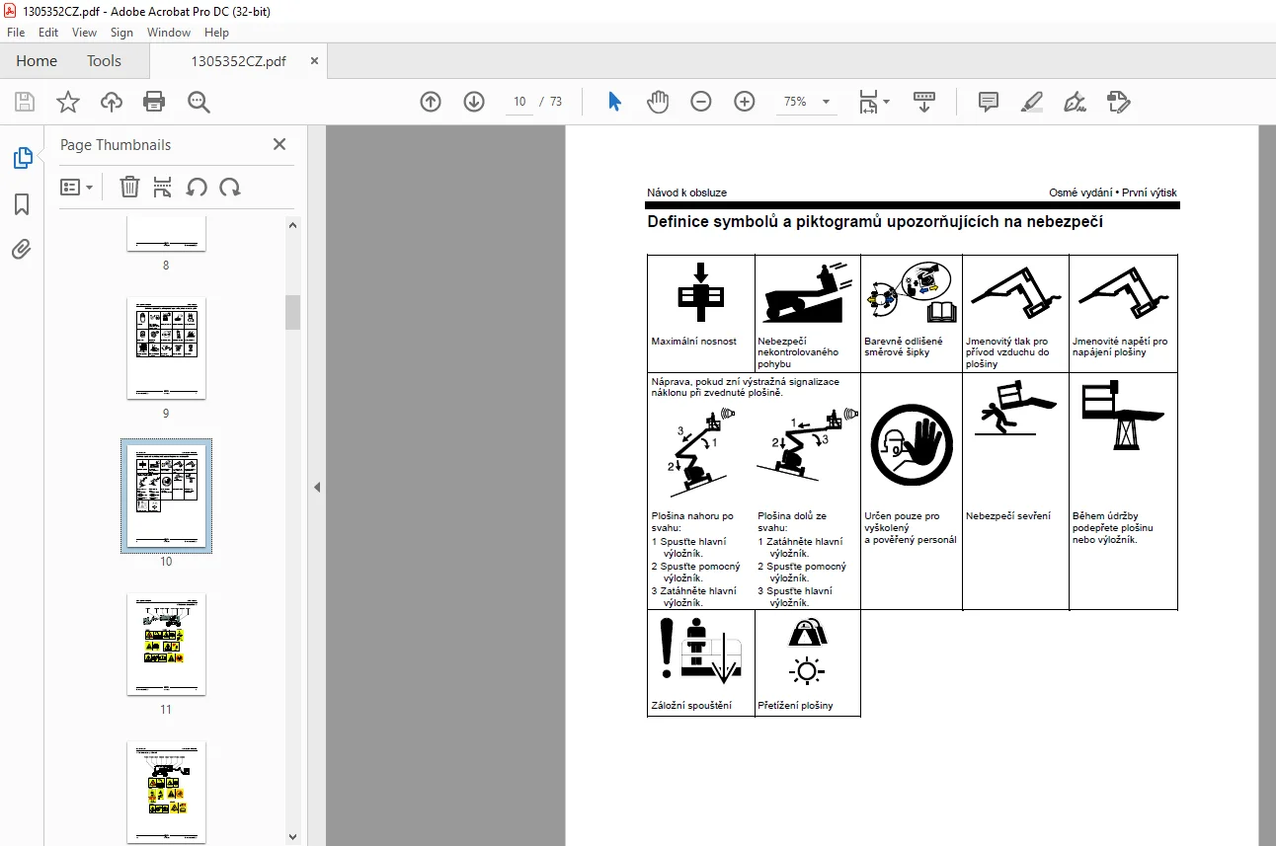Select page 11 thumbnail
Screen dimensions: 1276x846
166,645
